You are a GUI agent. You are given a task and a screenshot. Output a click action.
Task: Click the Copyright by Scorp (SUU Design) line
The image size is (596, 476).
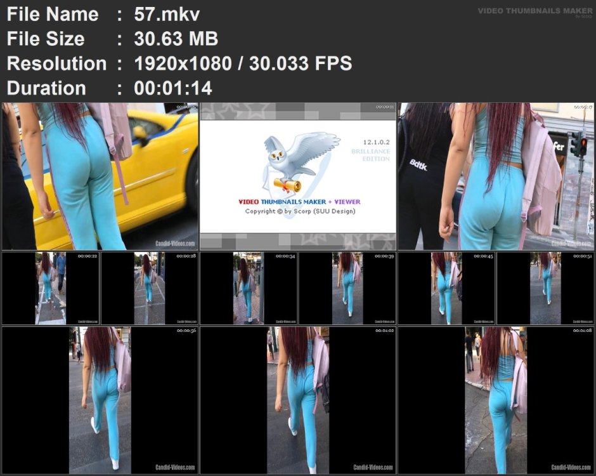pos(301,211)
